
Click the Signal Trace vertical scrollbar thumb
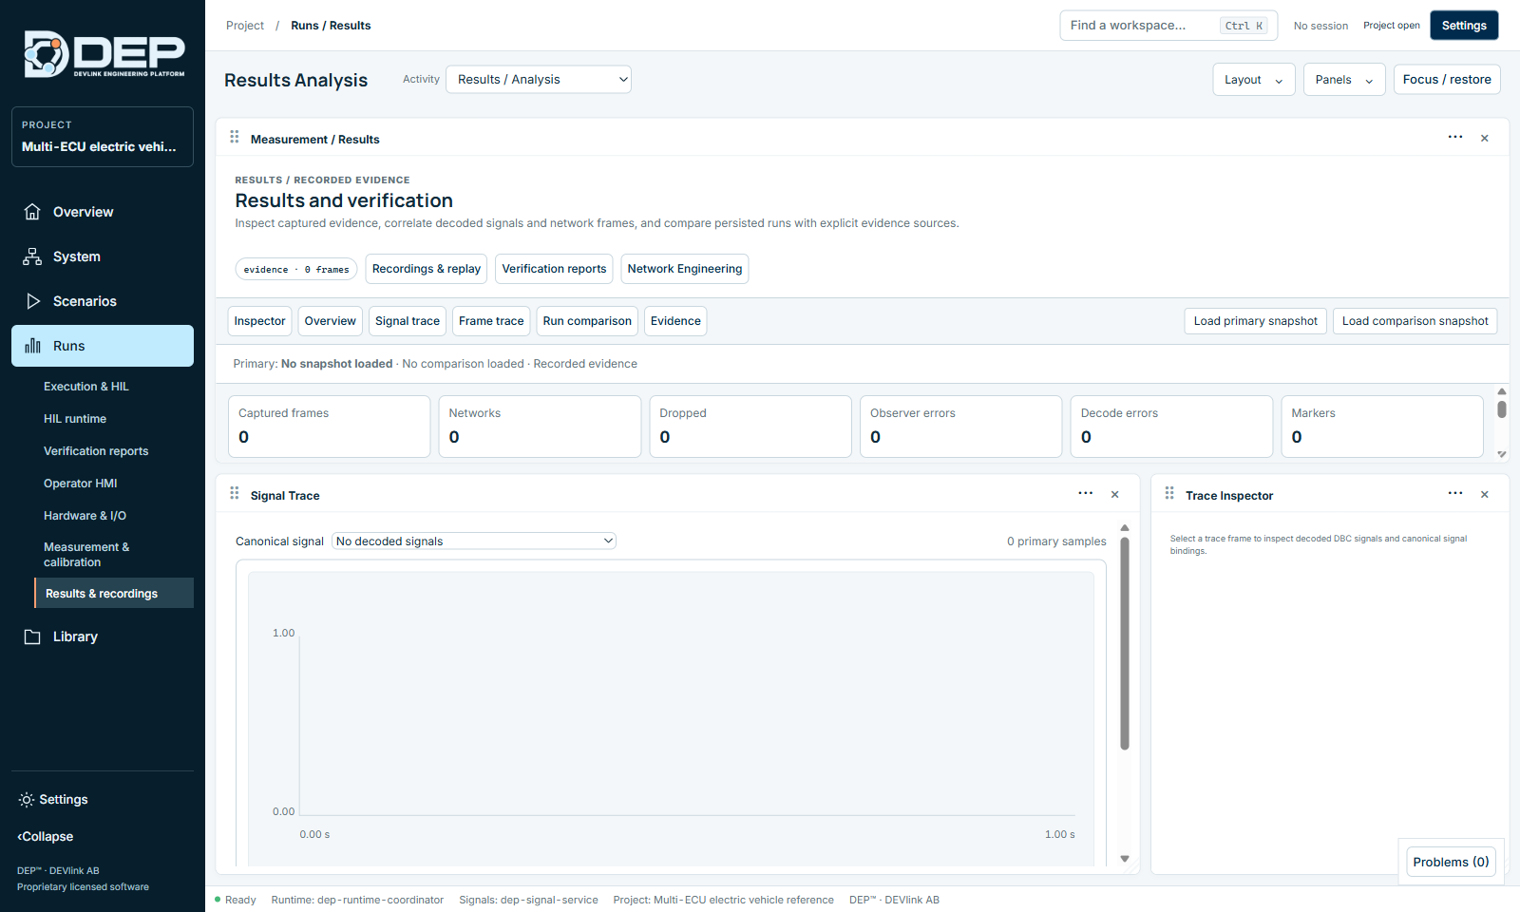(x=1125, y=644)
